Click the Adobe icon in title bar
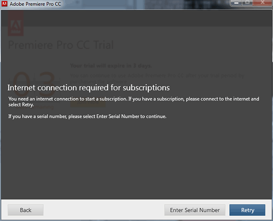This screenshot has width=273, height=221. click(5, 4)
